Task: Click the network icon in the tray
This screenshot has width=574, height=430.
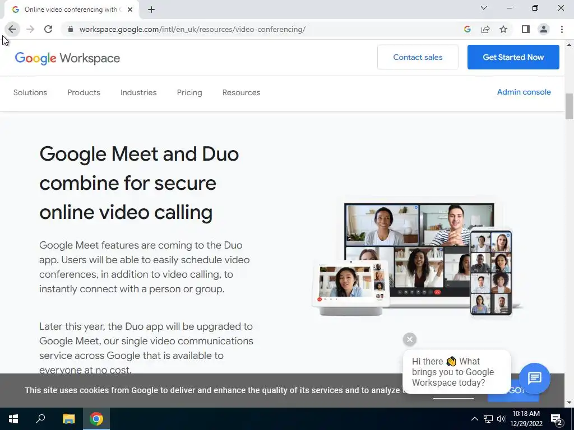Action: pyautogui.click(x=488, y=419)
